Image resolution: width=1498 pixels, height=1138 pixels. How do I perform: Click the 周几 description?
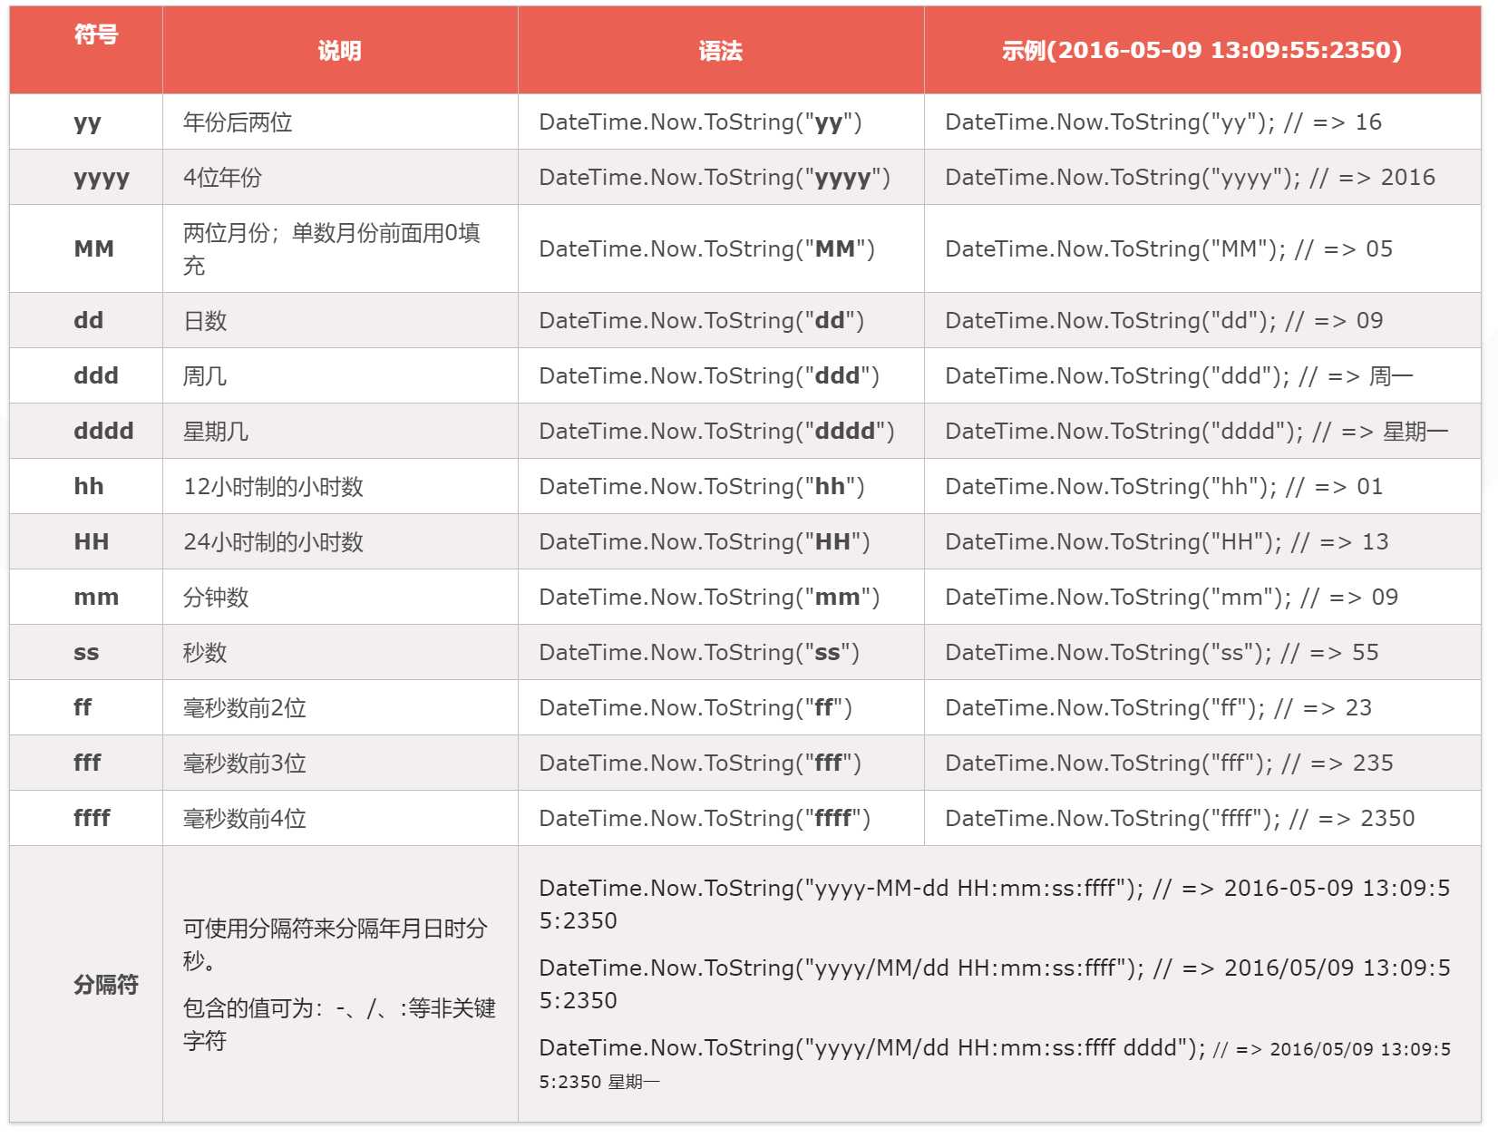pyautogui.click(x=205, y=375)
